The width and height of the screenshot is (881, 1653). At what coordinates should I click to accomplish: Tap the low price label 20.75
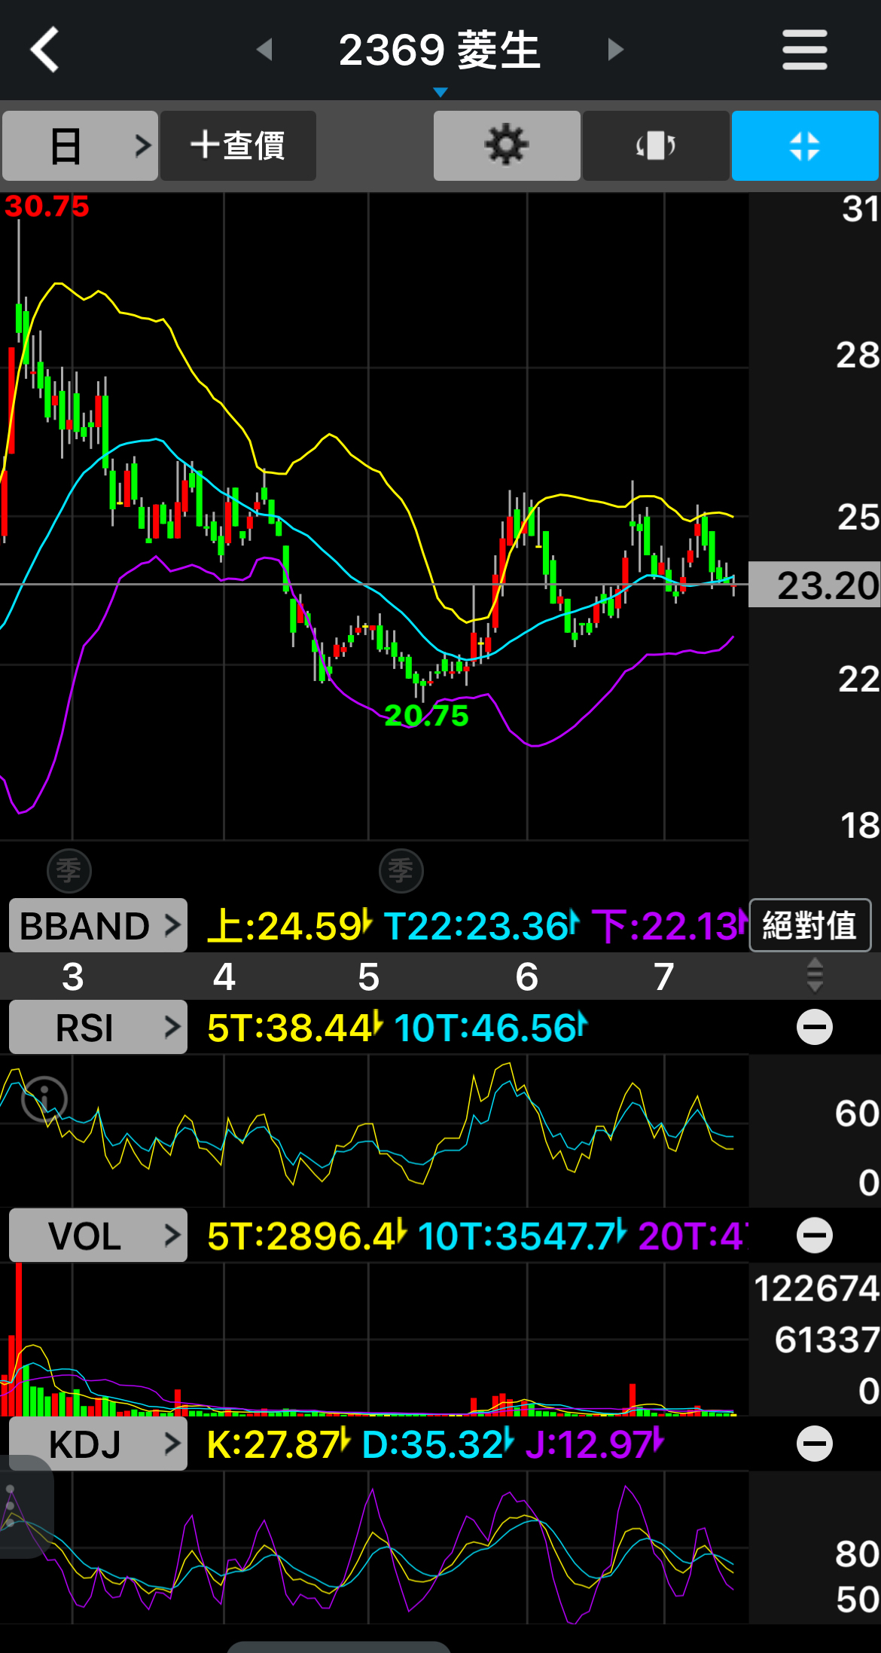tap(426, 716)
